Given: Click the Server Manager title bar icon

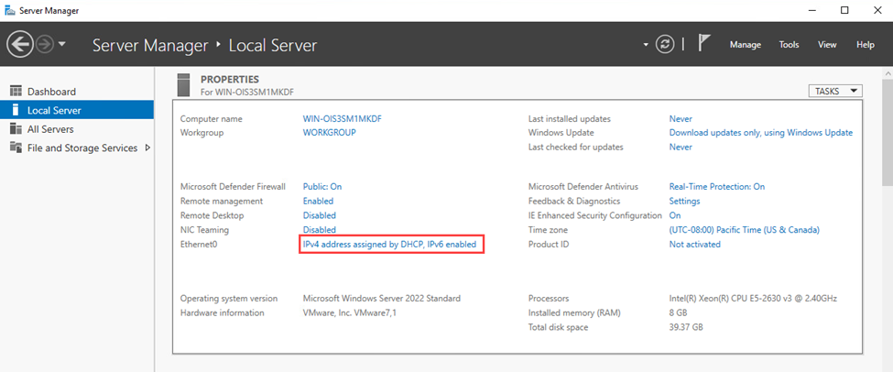Looking at the screenshot, I should pyautogui.click(x=10, y=11).
